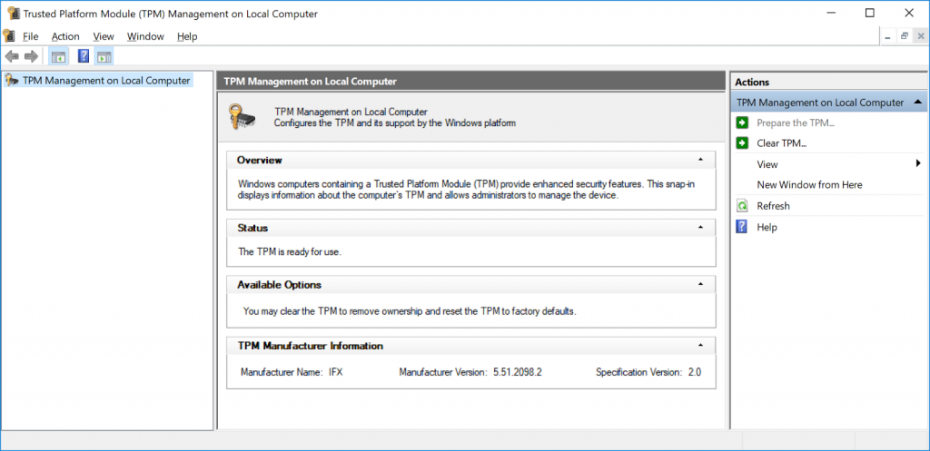
Task: Click the Overview description paragraph
Action: [x=466, y=191]
